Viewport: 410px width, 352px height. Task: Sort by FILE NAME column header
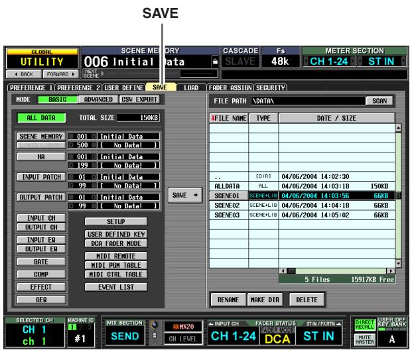229,118
